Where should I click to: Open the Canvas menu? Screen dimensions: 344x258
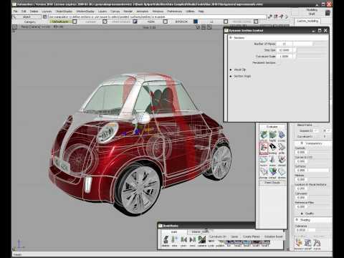(x=115, y=11)
